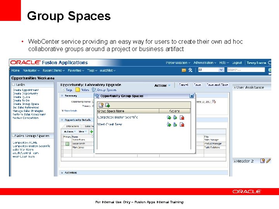Select Competitor: Boston Scientific in the dialog list

117,117
